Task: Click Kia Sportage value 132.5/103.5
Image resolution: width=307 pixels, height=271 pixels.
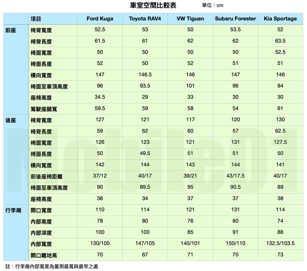Action: pyautogui.click(x=280, y=243)
